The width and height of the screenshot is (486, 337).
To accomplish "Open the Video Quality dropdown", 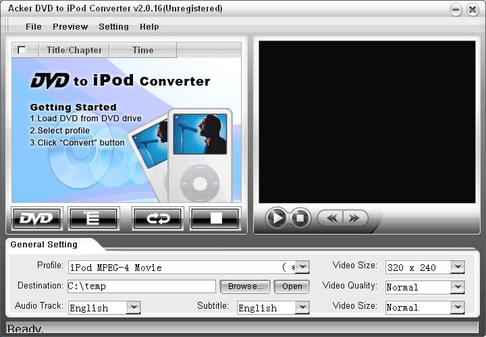I will [458, 287].
